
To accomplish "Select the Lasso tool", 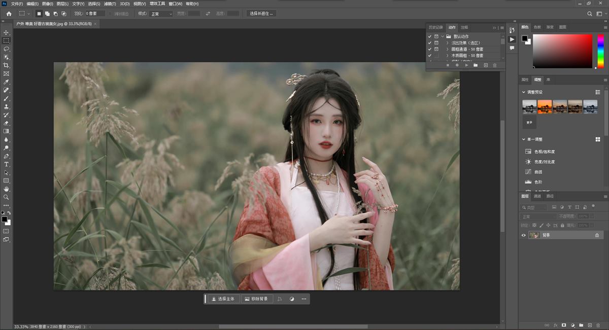I will [6, 49].
